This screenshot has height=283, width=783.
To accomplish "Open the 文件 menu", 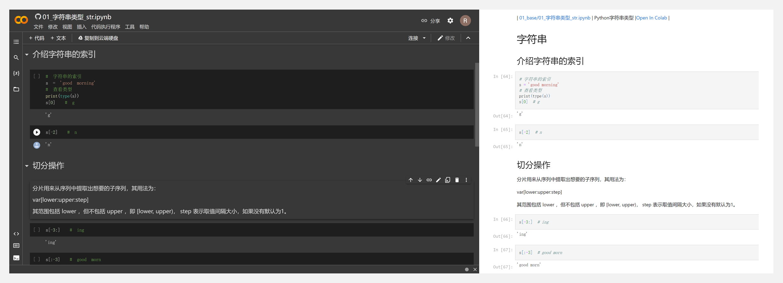I will (38, 27).
